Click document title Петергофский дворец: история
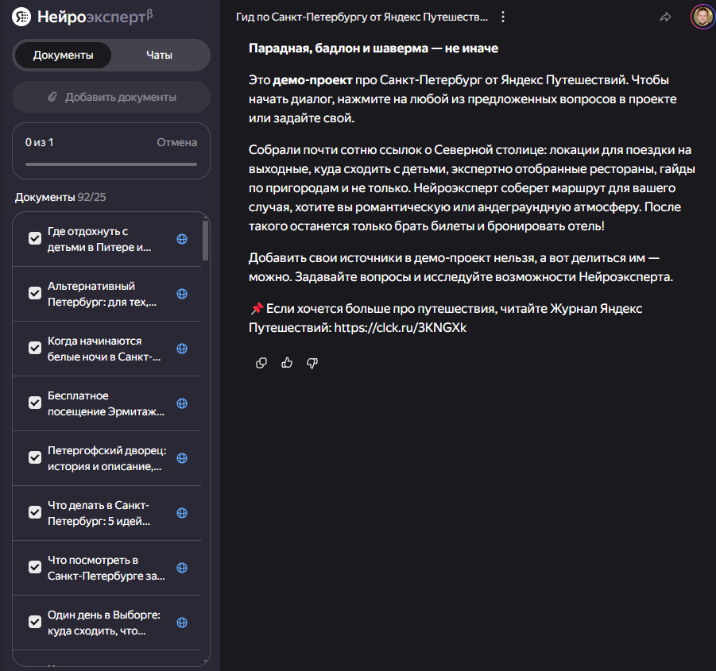This screenshot has height=671, width=716. (106, 458)
